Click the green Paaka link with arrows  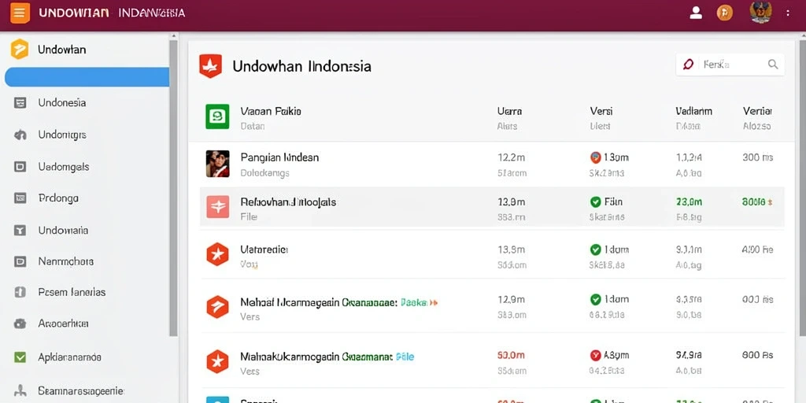pos(419,303)
